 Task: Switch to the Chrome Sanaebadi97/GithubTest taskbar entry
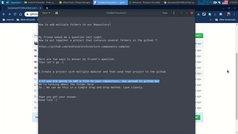click(180, 3)
